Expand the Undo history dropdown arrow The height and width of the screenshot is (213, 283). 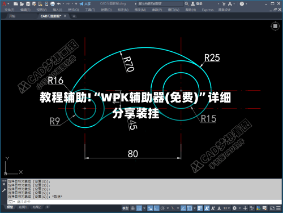pyautogui.click(x=63, y=4)
